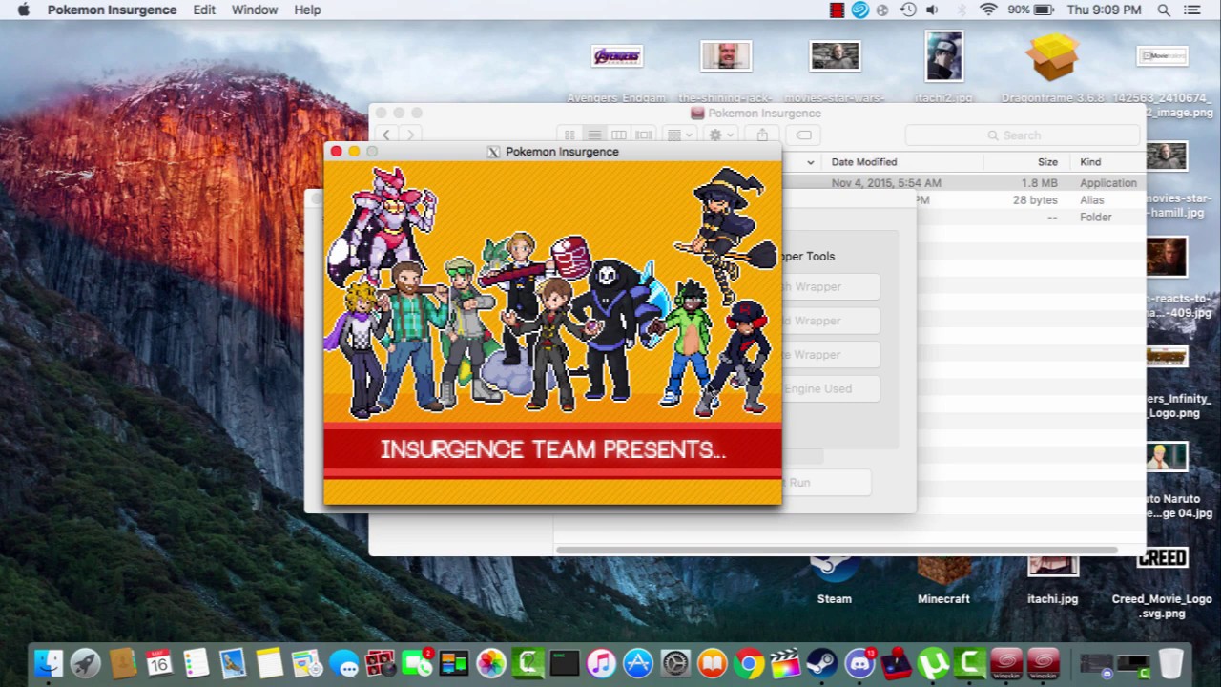
Task: Open Messages blue bubble icon in Dock
Action: 343,663
